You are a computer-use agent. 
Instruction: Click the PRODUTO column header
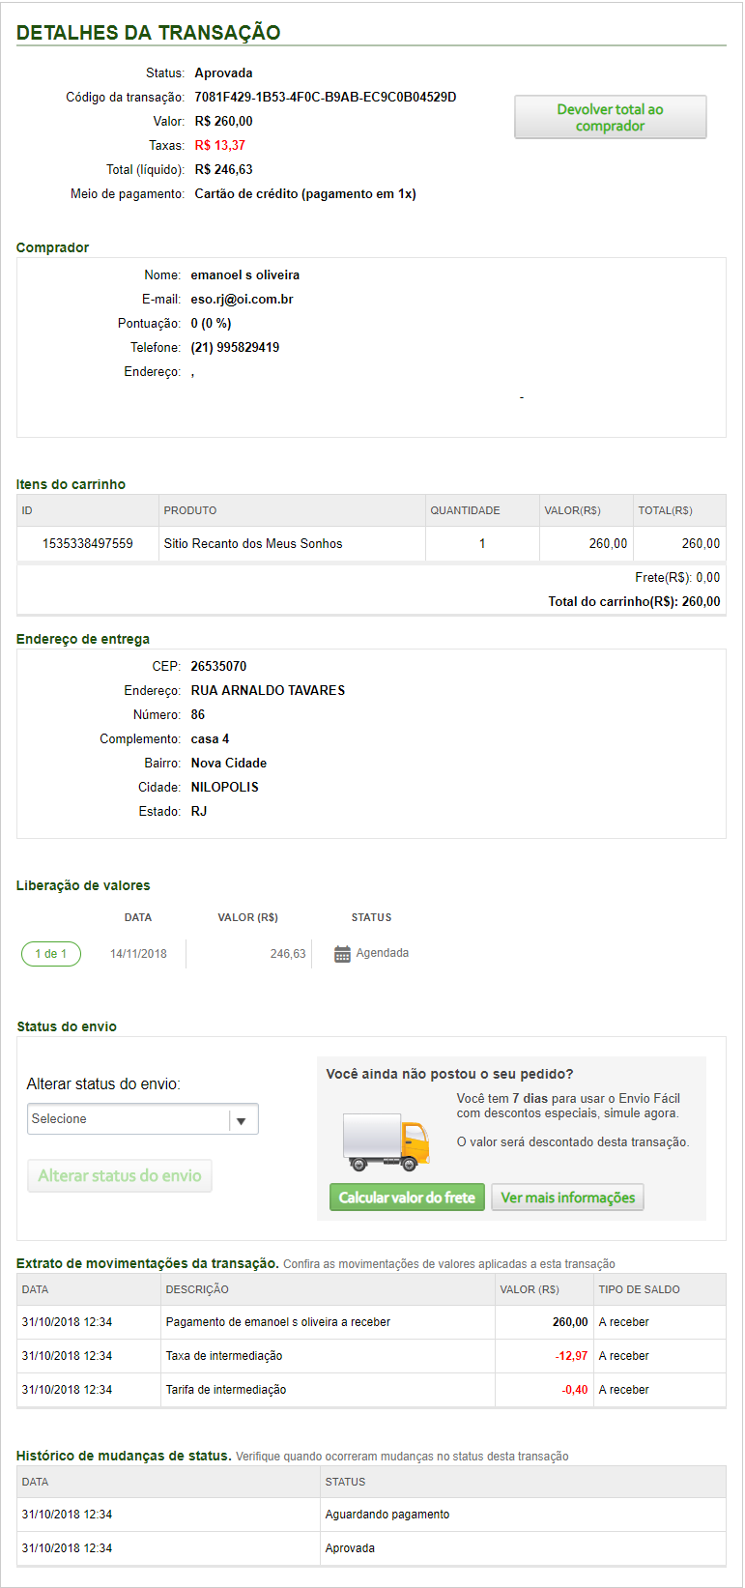[190, 510]
